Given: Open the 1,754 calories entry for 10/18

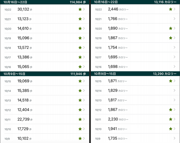Looking at the screenshot, I should click(x=135, y=47).
